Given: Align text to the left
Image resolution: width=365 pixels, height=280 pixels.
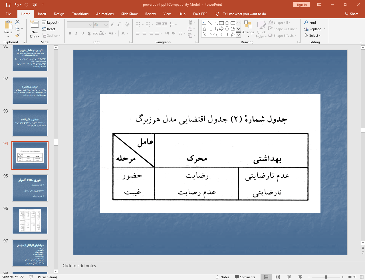Looking at the screenshot, I should 138,33.
